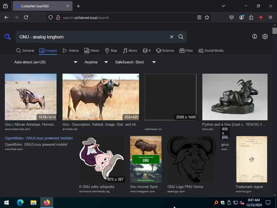277x208 pixels.
Task: Switch to the News tab
Action: (x=92, y=51)
